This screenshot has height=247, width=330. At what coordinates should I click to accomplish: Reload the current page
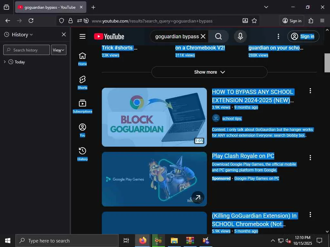pyautogui.click(x=31, y=21)
